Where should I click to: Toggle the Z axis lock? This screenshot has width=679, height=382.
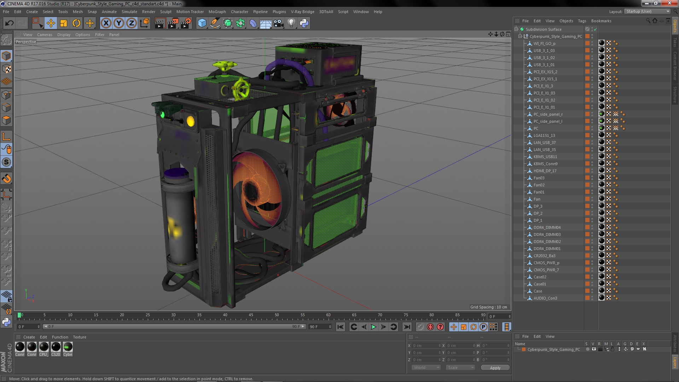pyautogui.click(x=132, y=23)
